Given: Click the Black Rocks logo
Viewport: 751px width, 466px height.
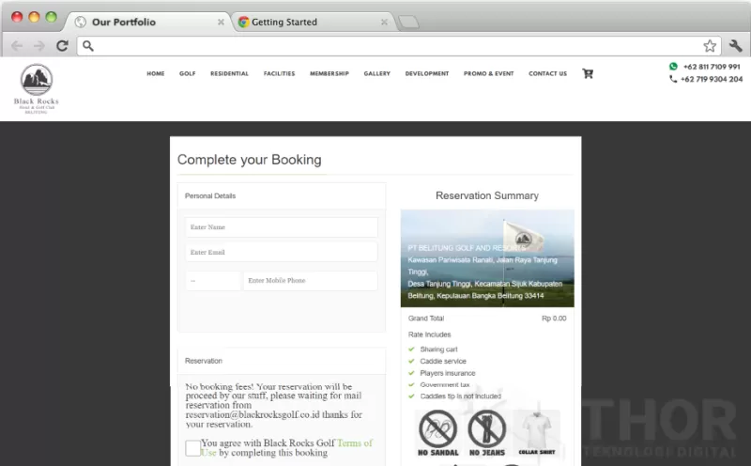Looking at the screenshot, I should 37,88.
